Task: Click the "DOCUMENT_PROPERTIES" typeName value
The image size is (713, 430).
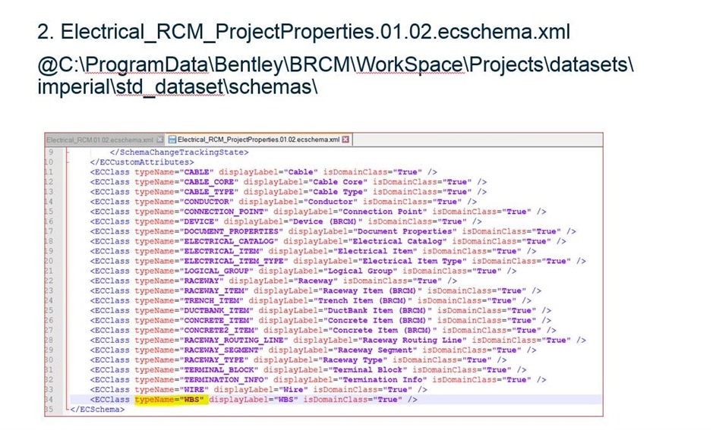Action: [232, 231]
